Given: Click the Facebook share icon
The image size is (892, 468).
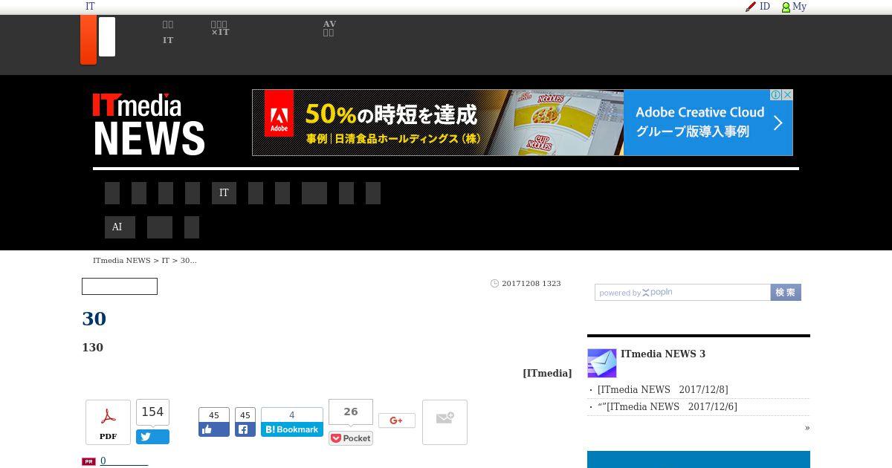Looking at the screenshot, I should coord(245,429).
